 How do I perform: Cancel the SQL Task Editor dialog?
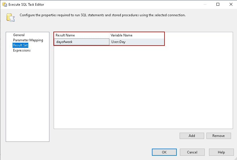192,152
